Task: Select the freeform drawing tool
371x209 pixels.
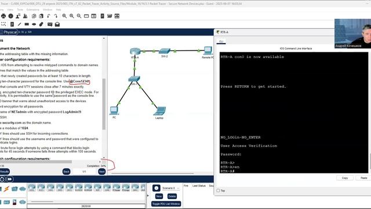Action: (x=41, y=24)
